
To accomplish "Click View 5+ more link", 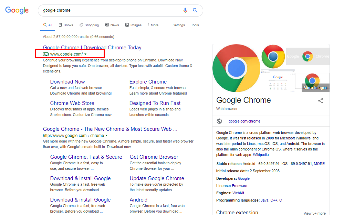I will click(x=315, y=213).
